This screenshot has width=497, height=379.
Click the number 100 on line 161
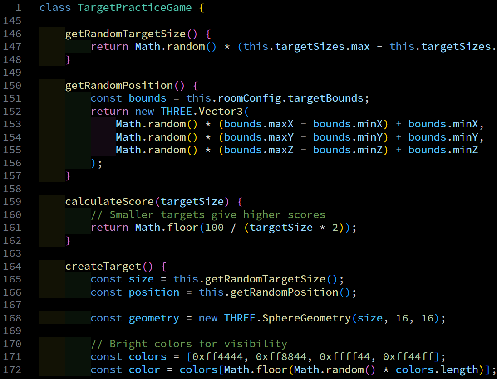tap(214, 227)
